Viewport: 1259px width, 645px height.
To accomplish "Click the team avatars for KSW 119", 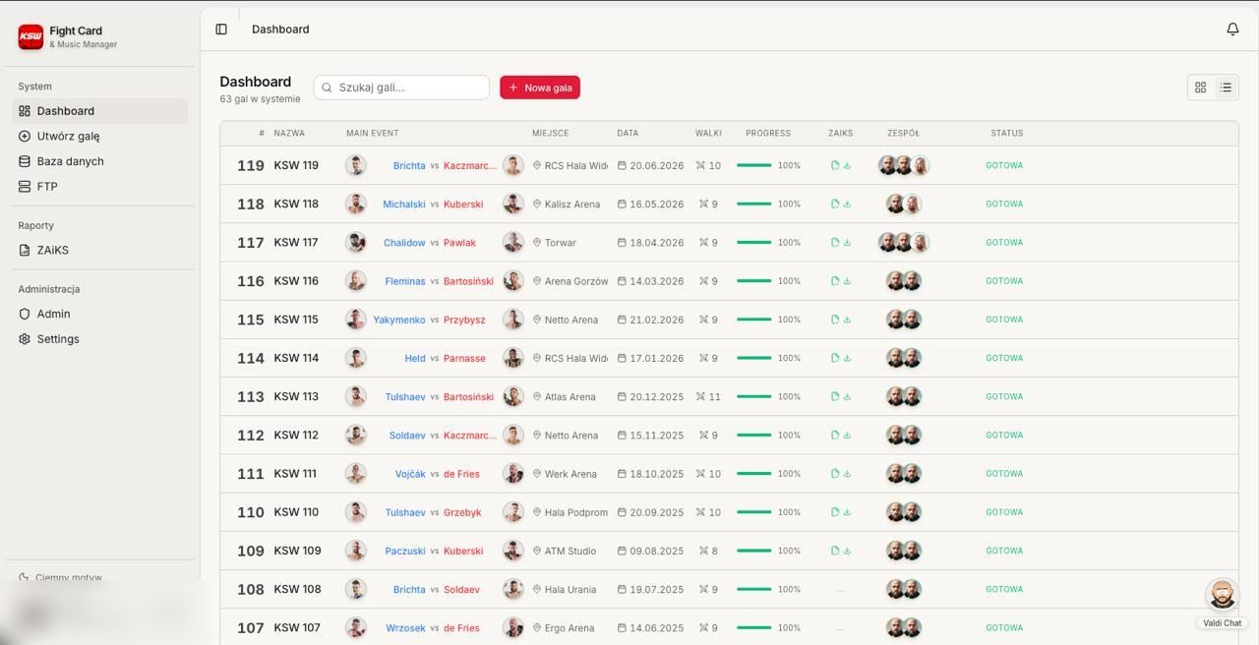I will 904,165.
